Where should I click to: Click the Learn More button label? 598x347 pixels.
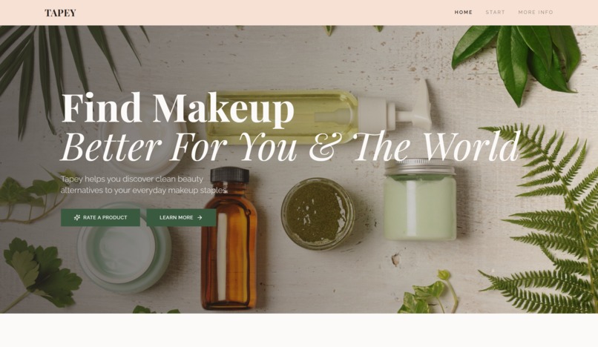[x=176, y=217]
